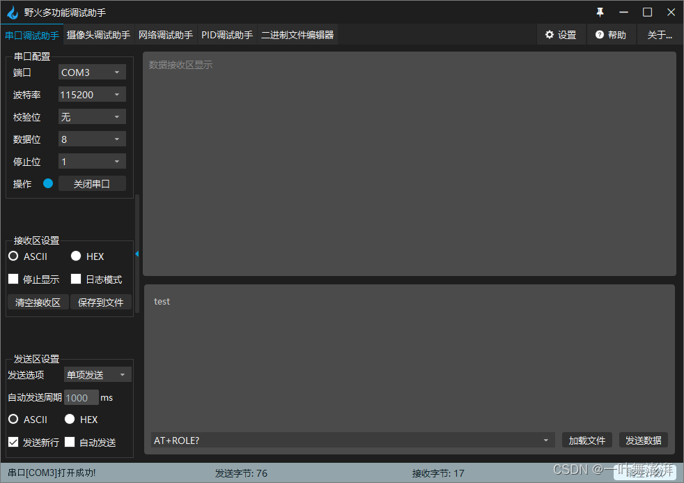Switch to the 网络调试助手 tab

pyautogui.click(x=166, y=34)
